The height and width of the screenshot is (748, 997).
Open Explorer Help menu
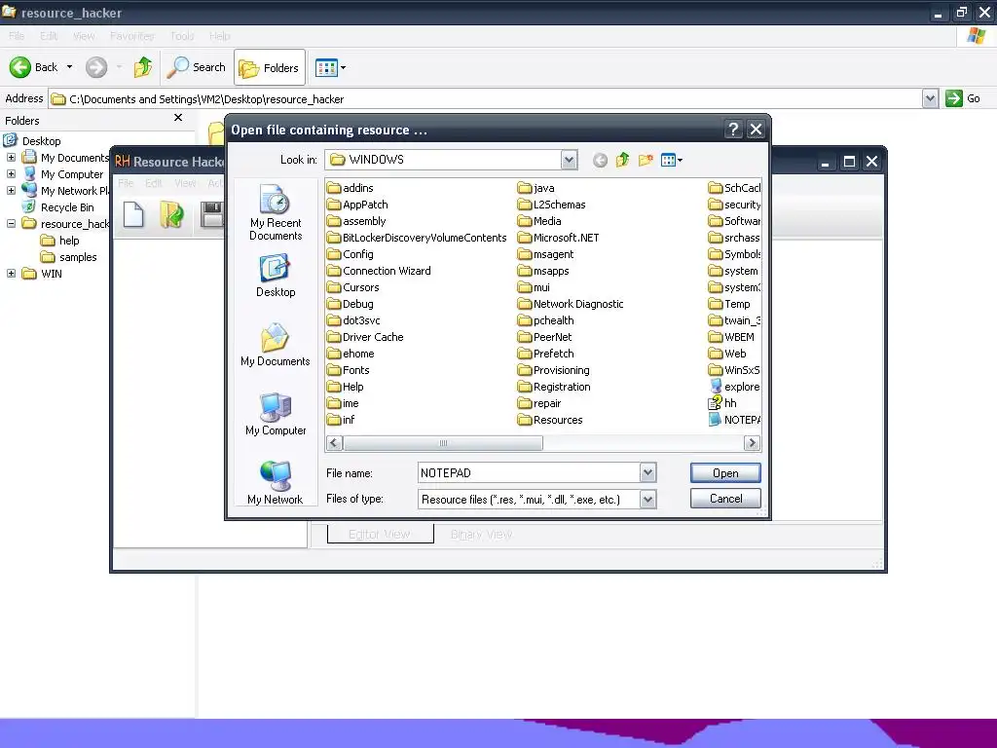(x=219, y=36)
